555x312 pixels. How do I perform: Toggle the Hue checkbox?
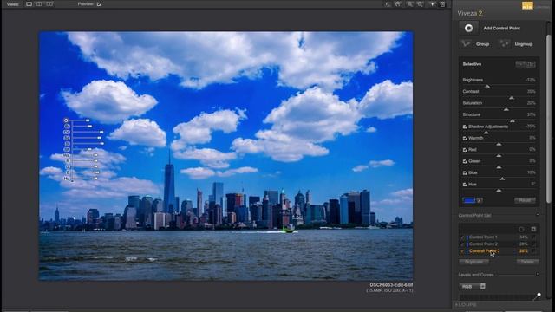(465, 185)
